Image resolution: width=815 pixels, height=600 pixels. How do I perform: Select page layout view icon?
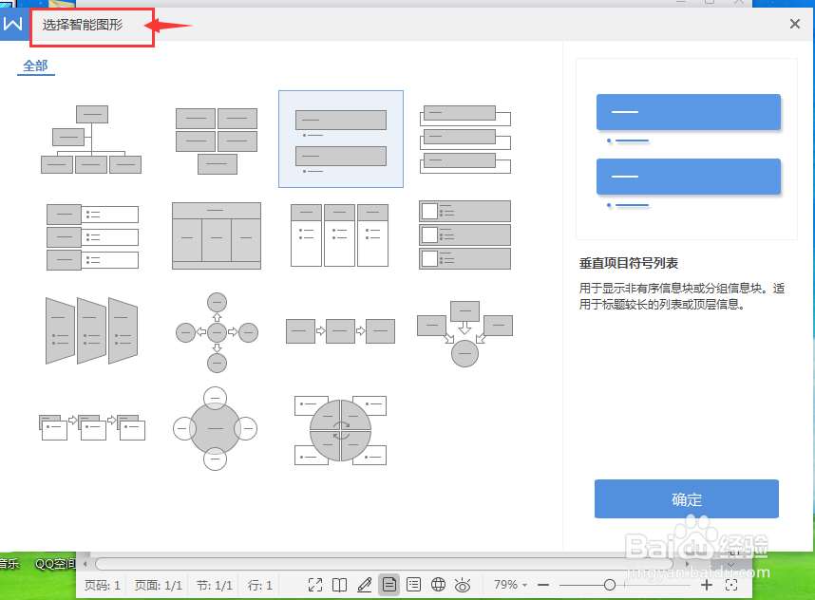click(389, 585)
